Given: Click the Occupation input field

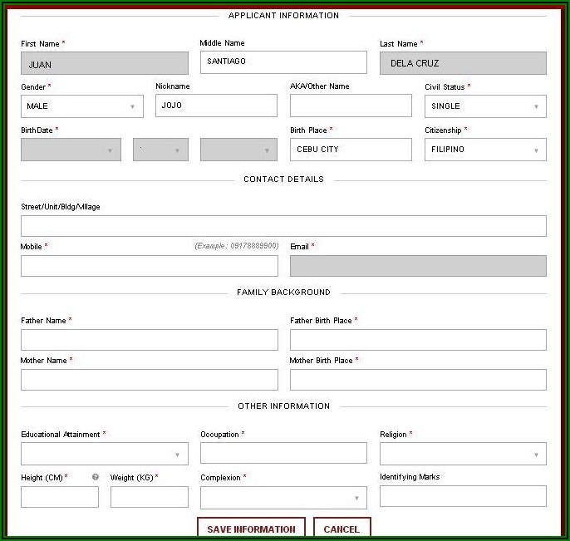Looking at the screenshot, I should coord(283,453).
